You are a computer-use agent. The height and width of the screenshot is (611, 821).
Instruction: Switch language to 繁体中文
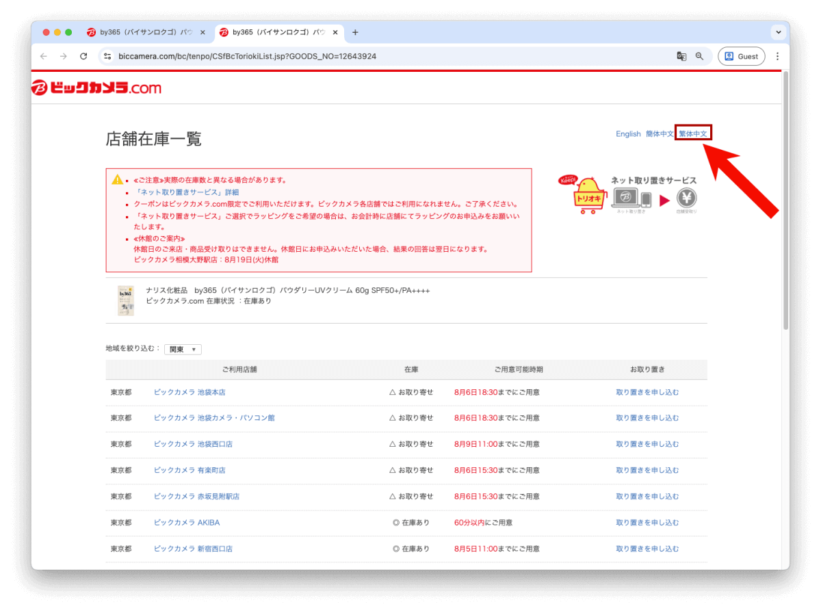693,134
